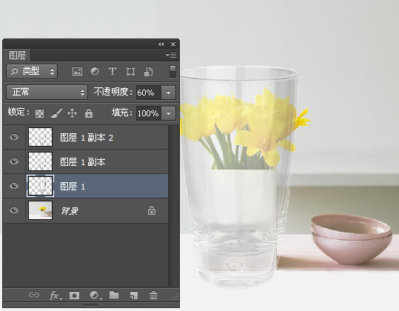Image resolution: width=399 pixels, height=311 pixels.
Task: Open the 类型 filter type dropdown
Action: point(32,72)
